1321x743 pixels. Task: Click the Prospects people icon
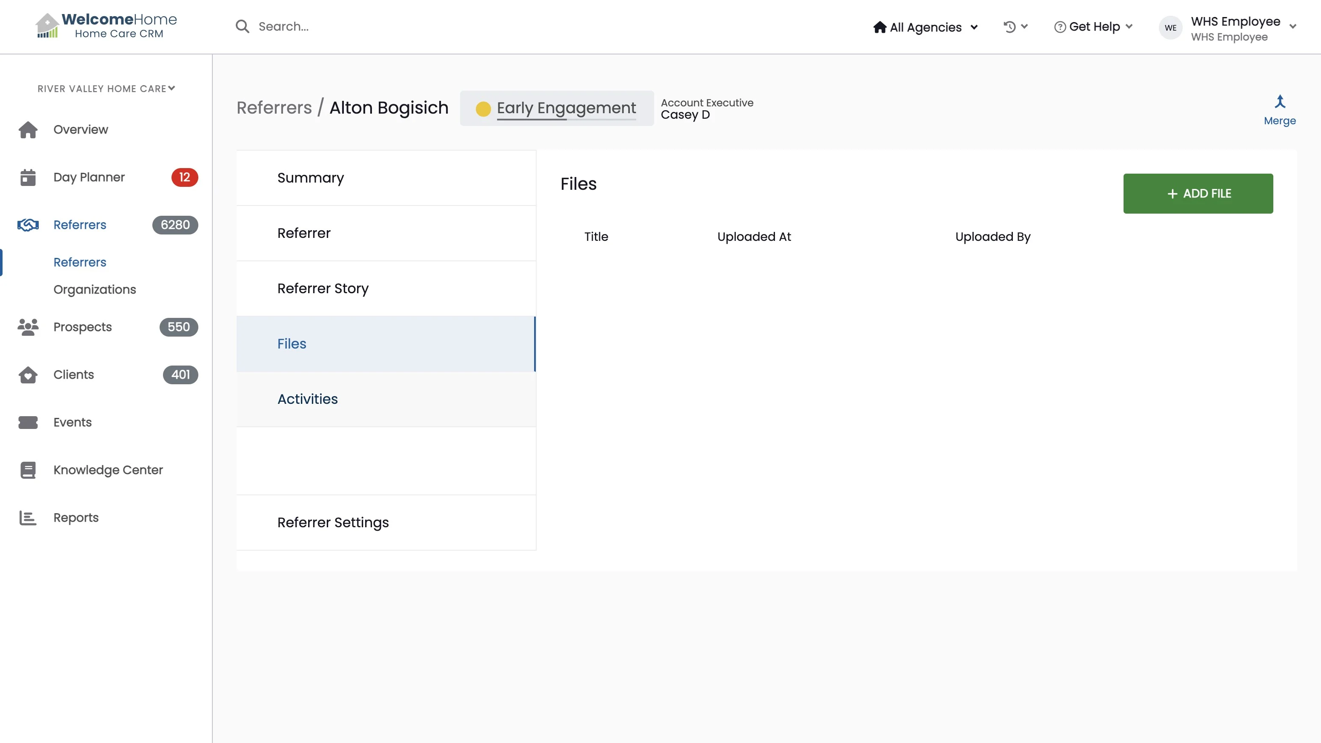[x=28, y=327]
